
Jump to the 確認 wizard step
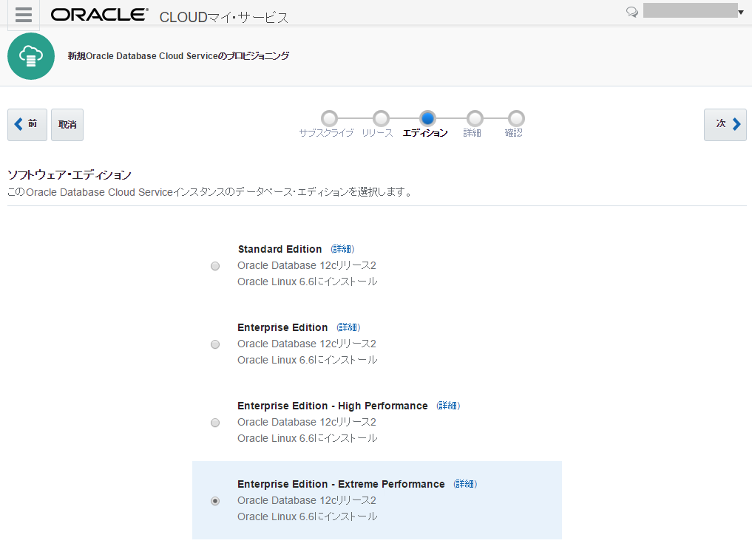tap(516, 118)
